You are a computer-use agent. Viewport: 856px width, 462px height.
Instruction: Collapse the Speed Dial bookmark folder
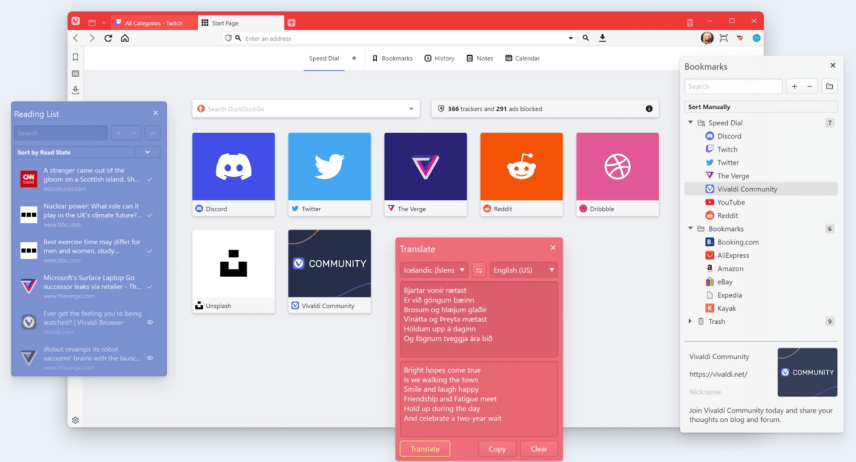[x=690, y=123]
